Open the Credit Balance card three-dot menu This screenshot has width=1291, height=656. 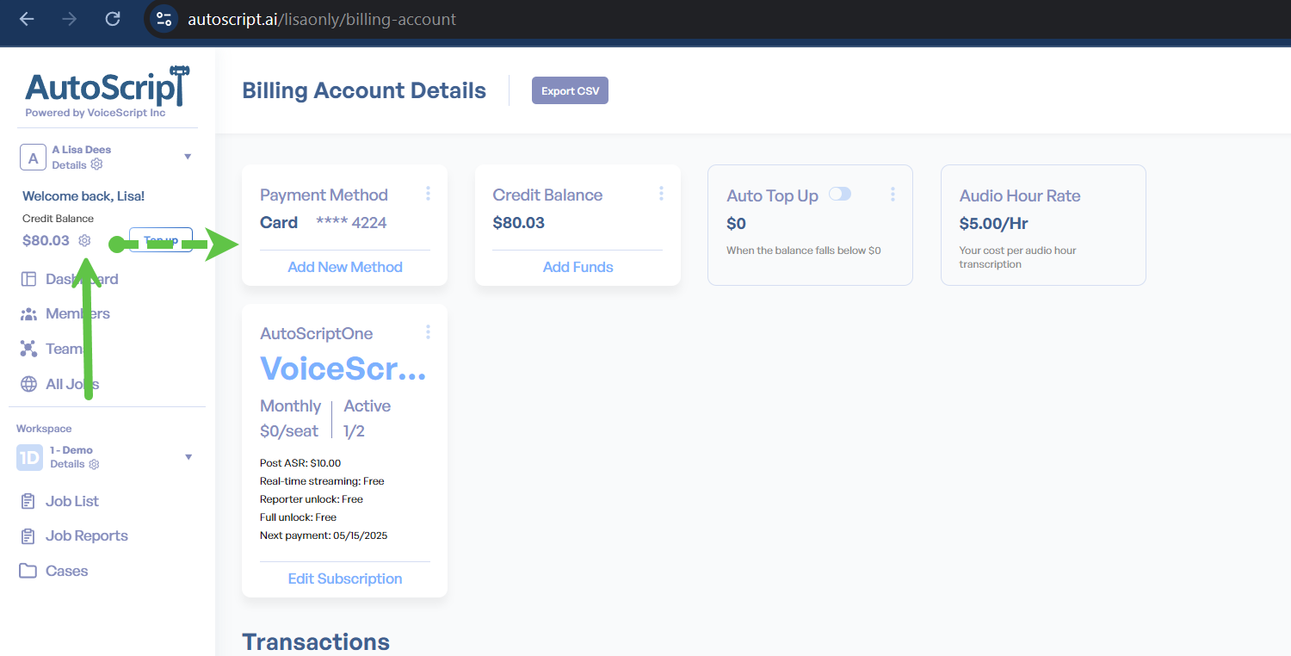[x=661, y=194]
